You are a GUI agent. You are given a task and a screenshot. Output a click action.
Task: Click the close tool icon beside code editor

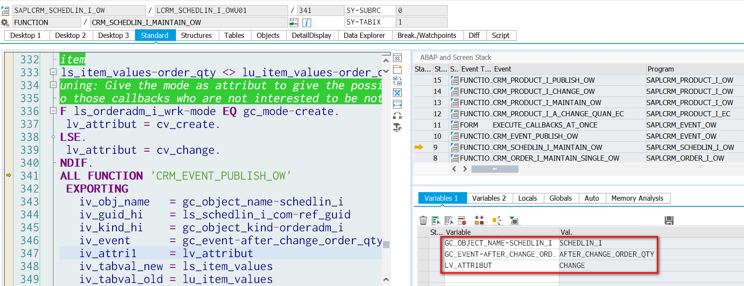click(x=397, y=58)
